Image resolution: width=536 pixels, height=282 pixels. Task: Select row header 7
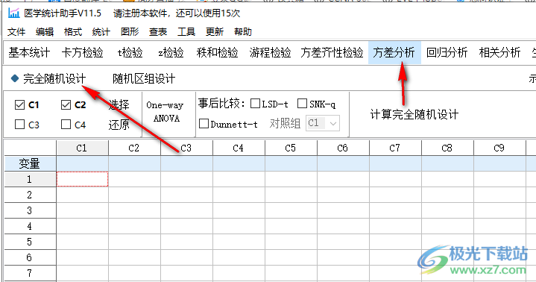[30, 273]
